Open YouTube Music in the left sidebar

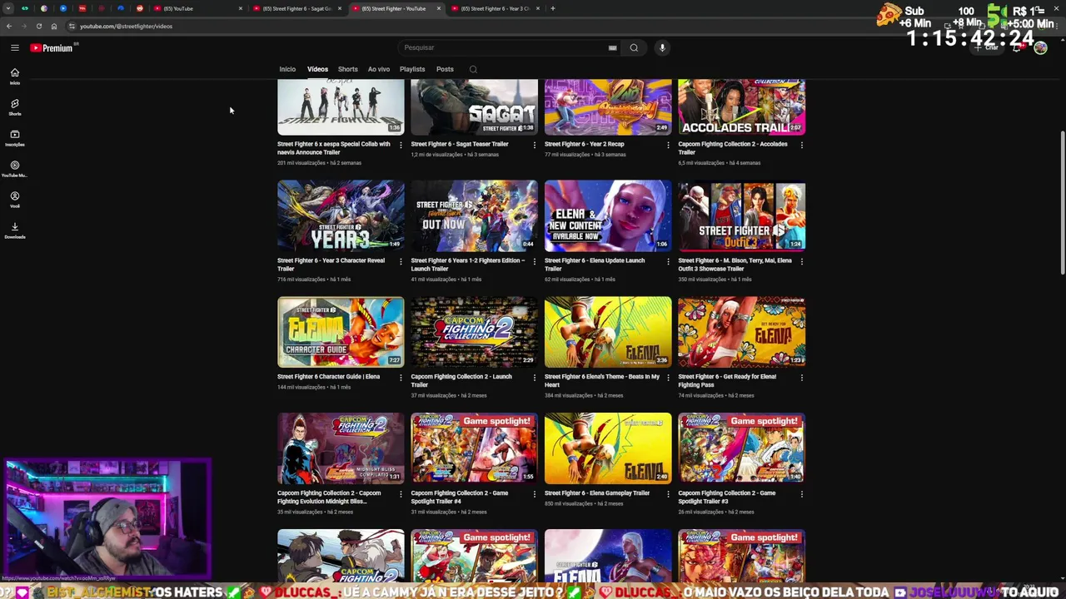pyautogui.click(x=15, y=169)
